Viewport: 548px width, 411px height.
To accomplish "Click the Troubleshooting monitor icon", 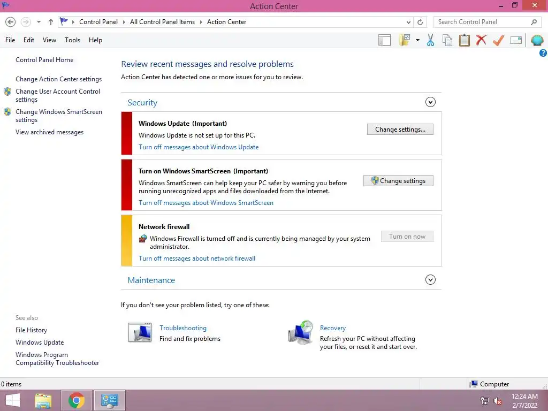I will [140, 333].
